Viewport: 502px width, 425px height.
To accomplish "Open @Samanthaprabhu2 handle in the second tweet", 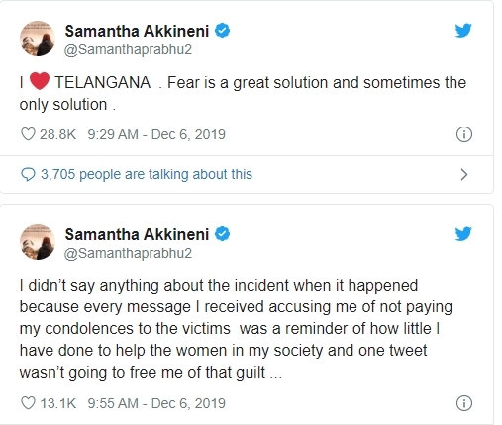I will pyautogui.click(x=128, y=253).
